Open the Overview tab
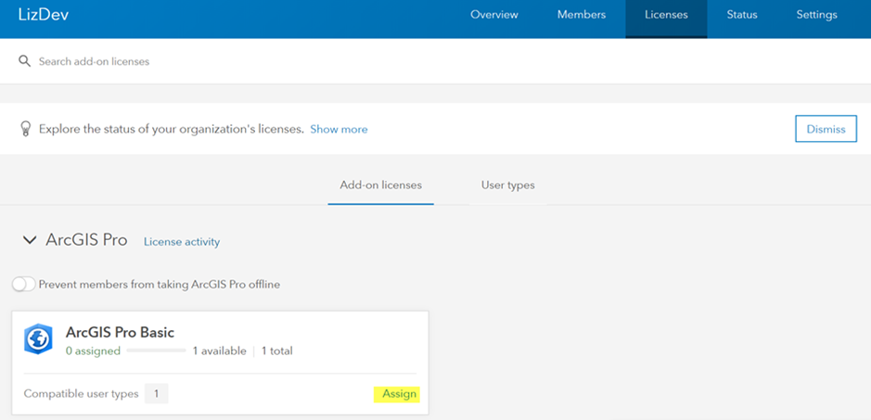 pyautogui.click(x=494, y=15)
